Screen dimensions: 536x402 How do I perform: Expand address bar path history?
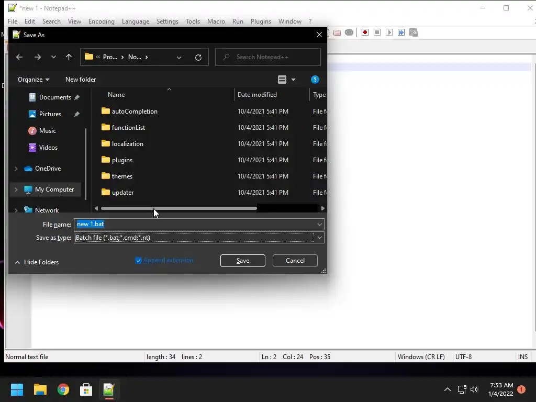click(x=179, y=58)
